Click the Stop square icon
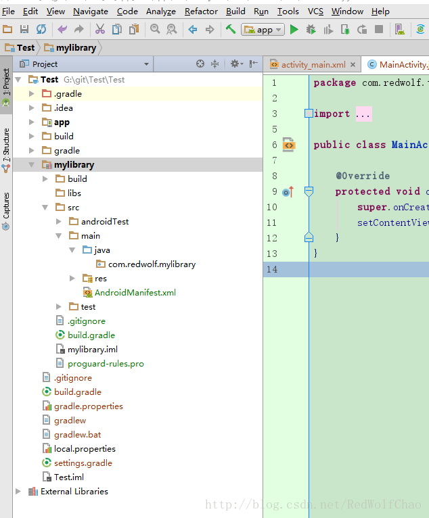Viewport: 429px width, 518px height. pyautogui.click(x=379, y=29)
